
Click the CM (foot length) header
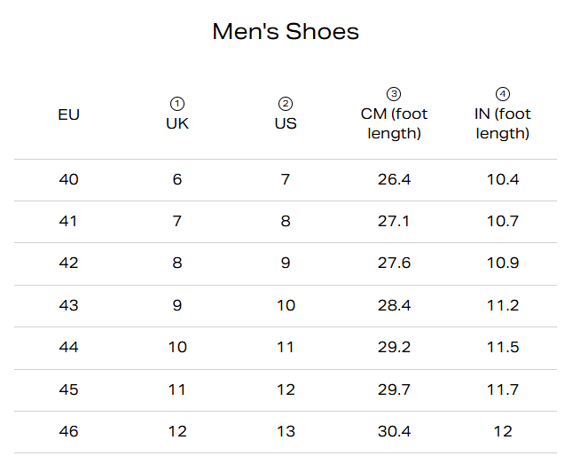(x=394, y=123)
